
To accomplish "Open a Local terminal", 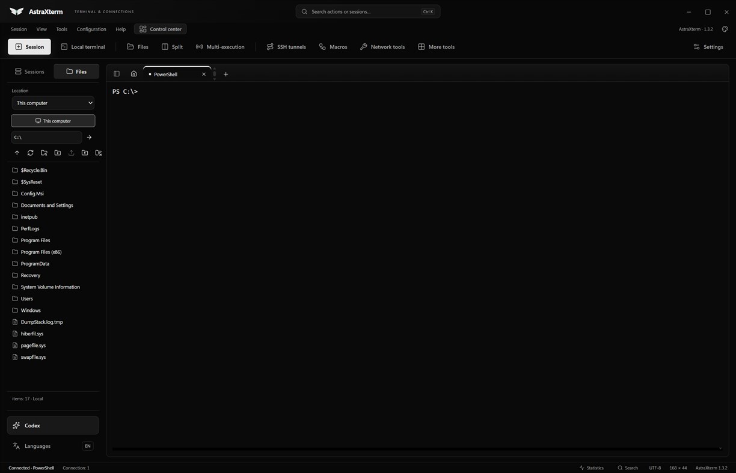I will 82,47.
